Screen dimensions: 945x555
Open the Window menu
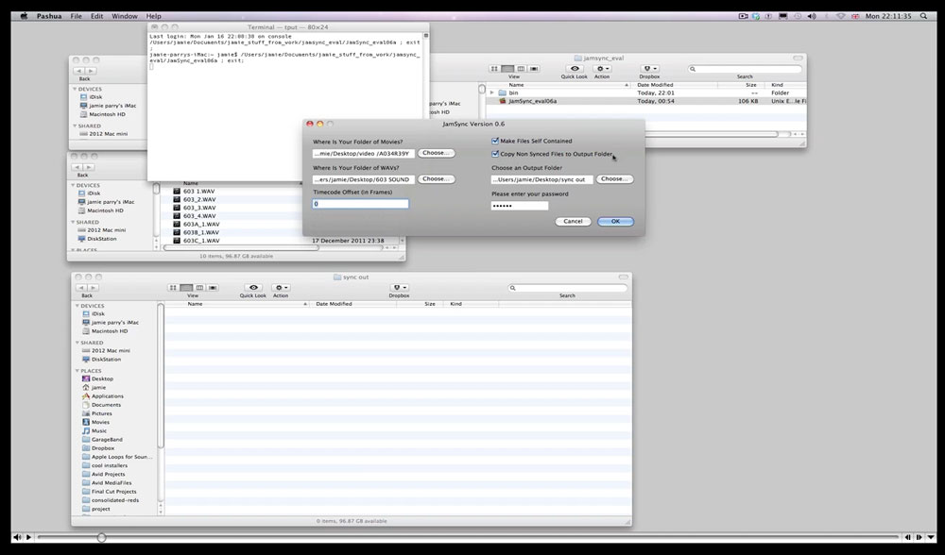124,16
